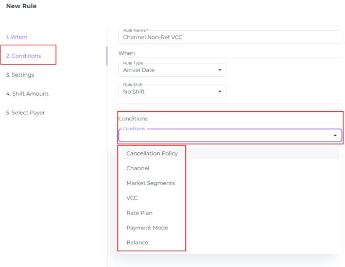Switch to the '2. Conditions' step
The image size is (345, 267).
click(x=24, y=56)
